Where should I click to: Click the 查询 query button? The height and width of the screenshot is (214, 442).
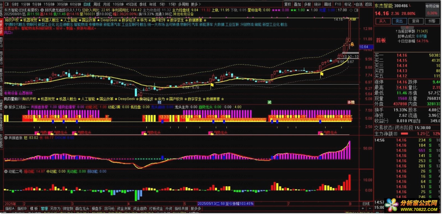click(415, 21)
